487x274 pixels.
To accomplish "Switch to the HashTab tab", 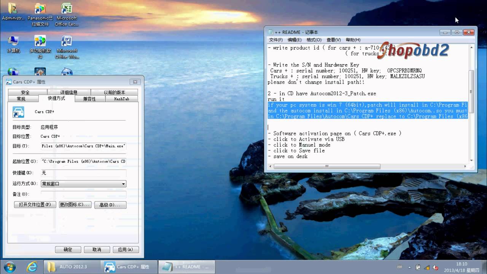I will pos(122,99).
